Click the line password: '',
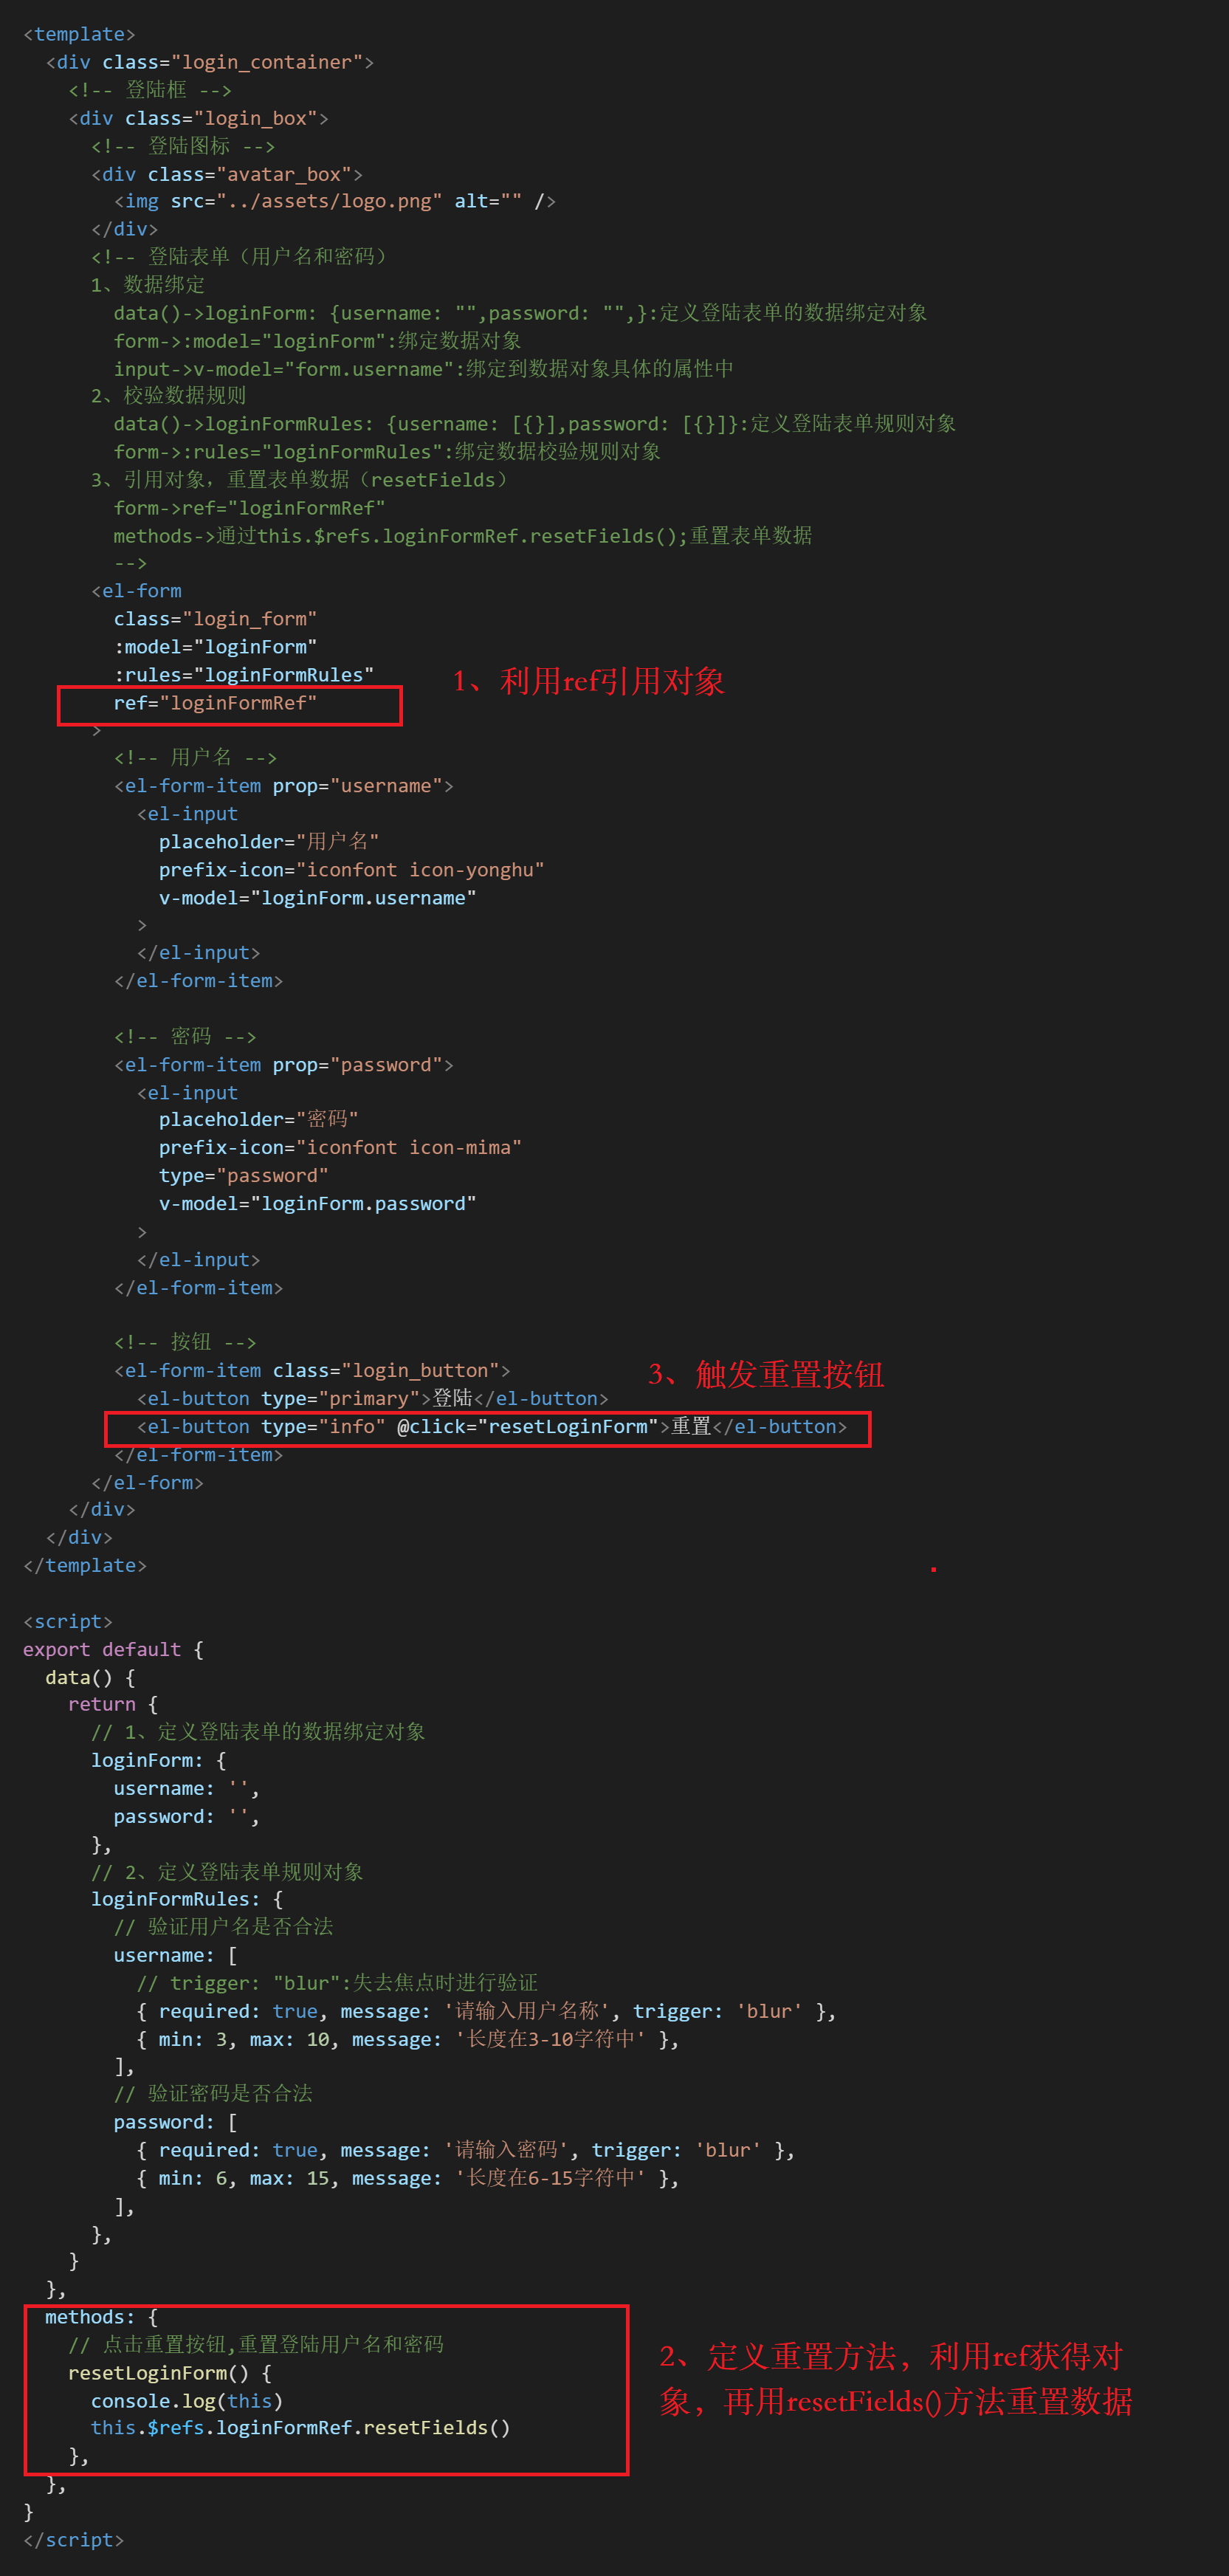This screenshot has width=1229, height=2576. point(187,1817)
